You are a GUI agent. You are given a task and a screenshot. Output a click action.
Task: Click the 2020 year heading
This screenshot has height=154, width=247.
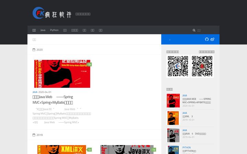click(39, 50)
